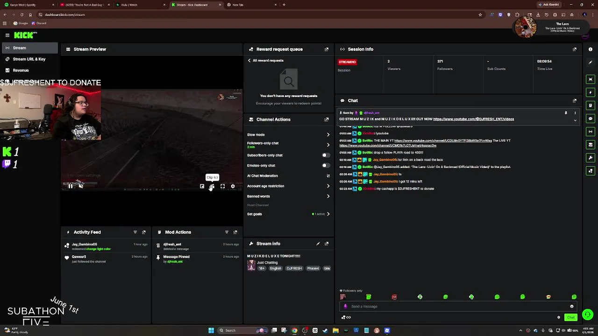Open the green support headset bubble
Image resolution: width=598 pixels, height=336 pixels.
[x=588, y=315]
